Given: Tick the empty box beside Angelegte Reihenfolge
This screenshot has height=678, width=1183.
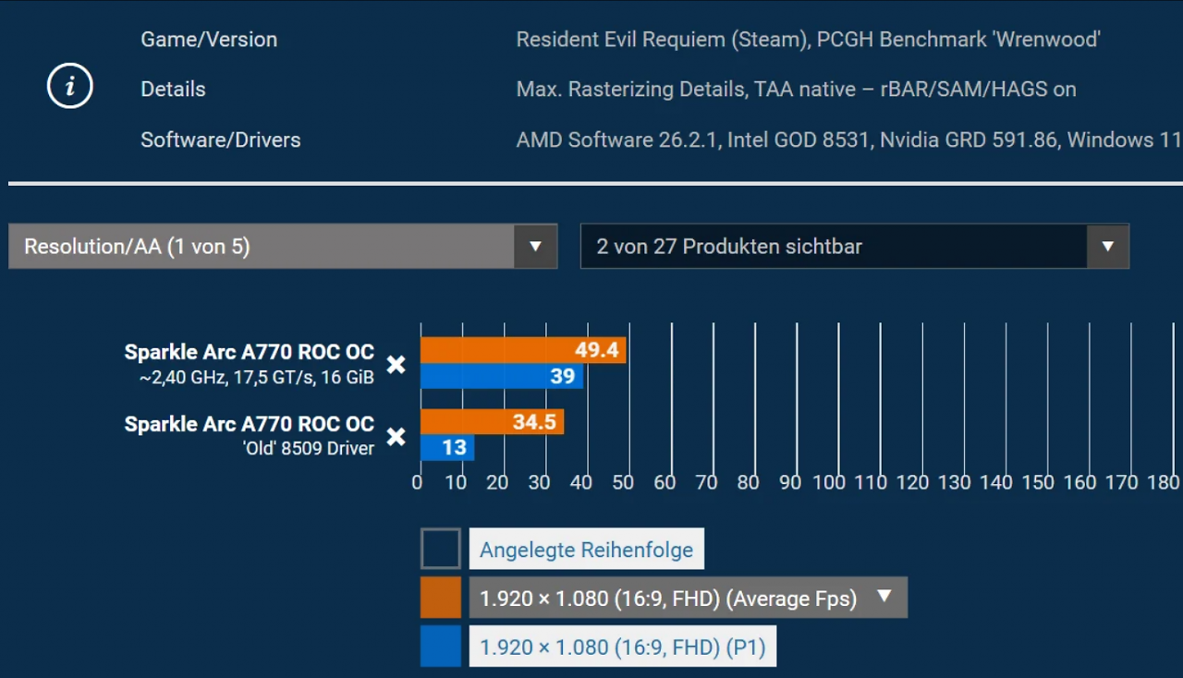Looking at the screenshot, I should (441, 549).
